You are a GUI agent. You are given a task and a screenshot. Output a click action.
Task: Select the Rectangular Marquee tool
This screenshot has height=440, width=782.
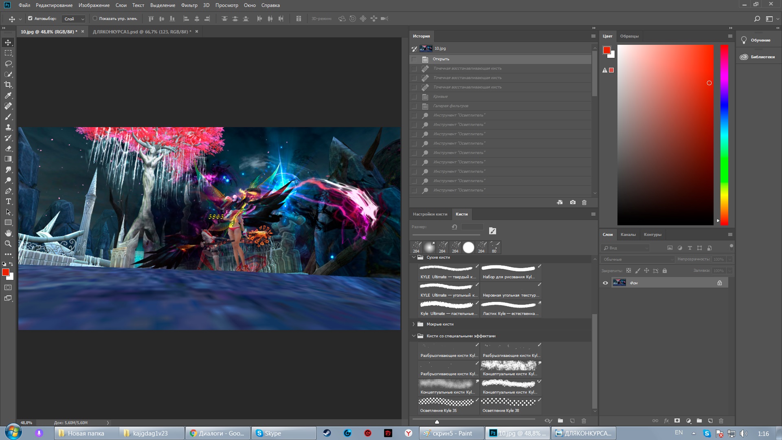click(x=8, y=53)
